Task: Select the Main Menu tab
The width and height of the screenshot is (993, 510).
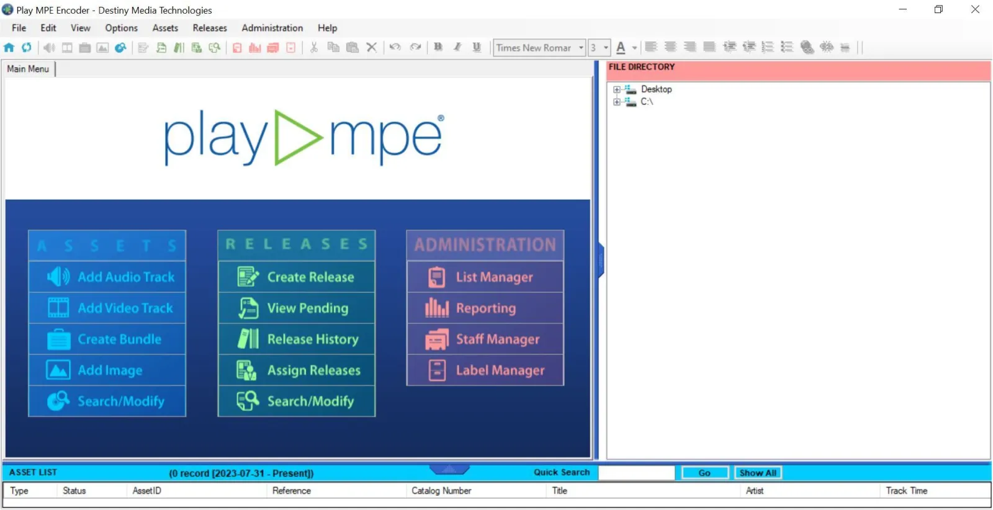Action: coord(29,69)
